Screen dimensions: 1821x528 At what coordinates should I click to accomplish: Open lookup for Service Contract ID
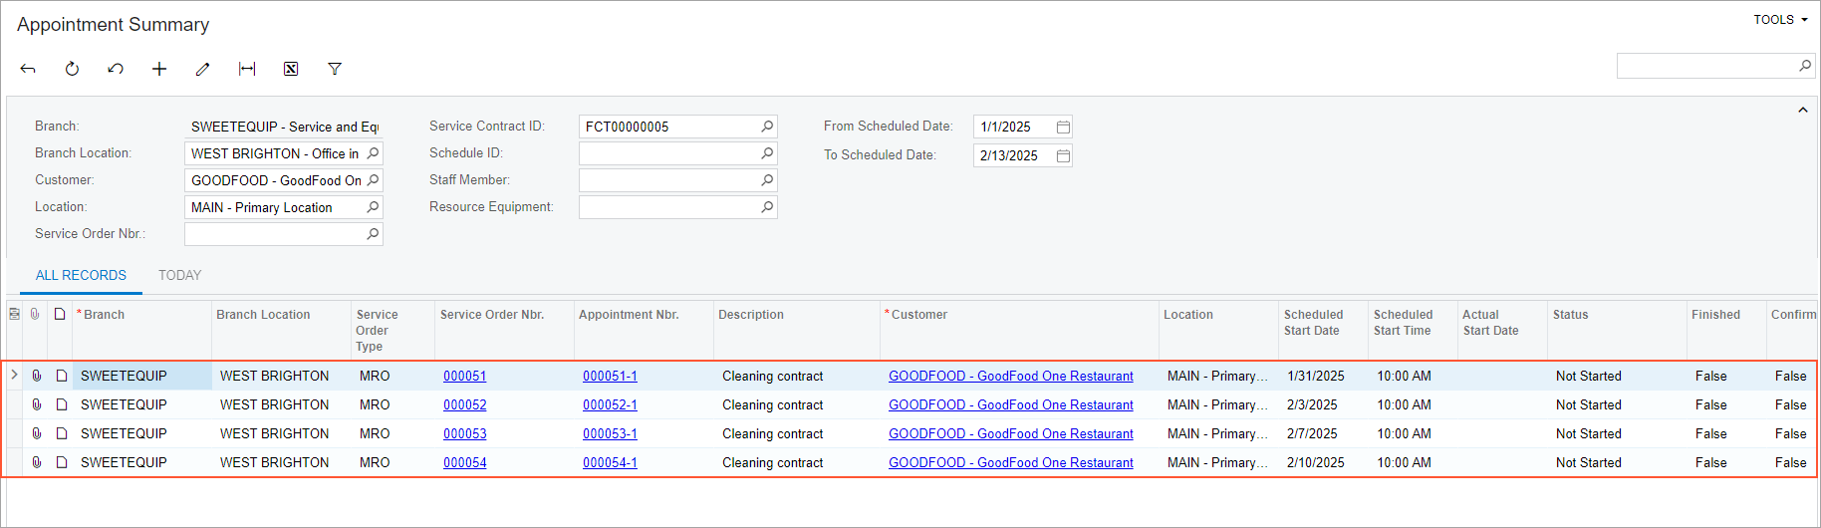(767, 127)
